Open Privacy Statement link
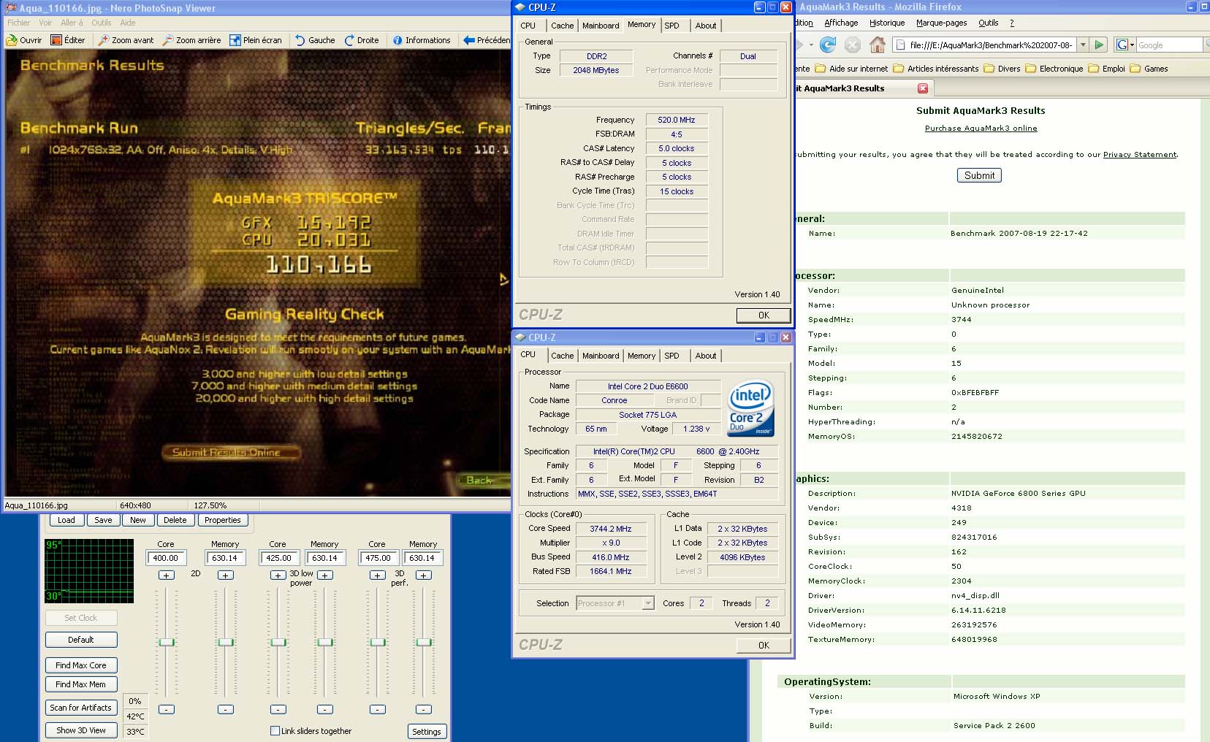This screenshot has height=742, width=1210. coord(1140,155)
